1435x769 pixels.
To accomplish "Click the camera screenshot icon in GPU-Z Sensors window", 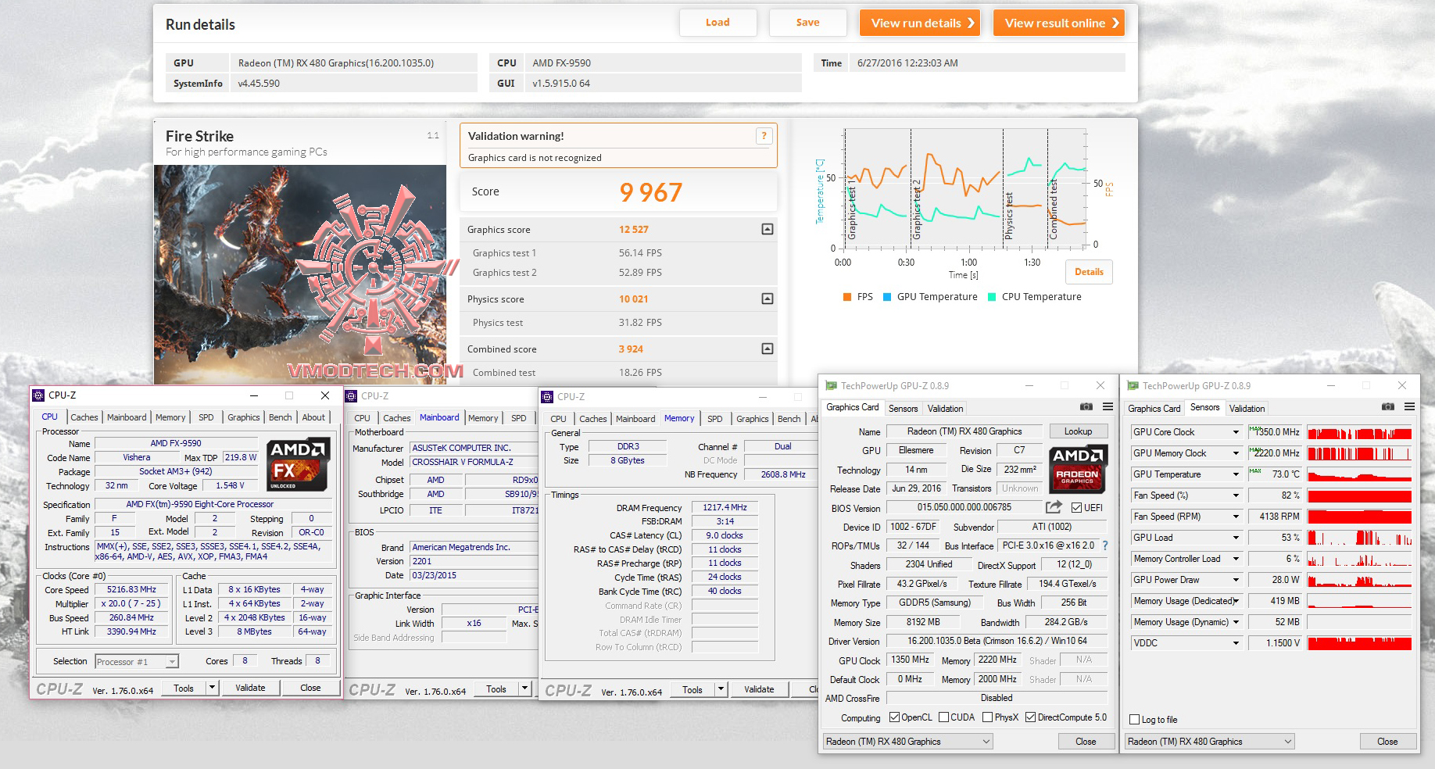I will 1388,407.
